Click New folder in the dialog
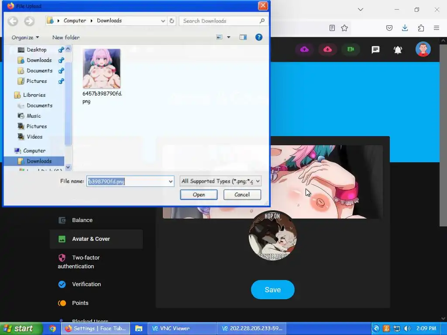This screenshot has height=335, width=447. tap(66, 38)
